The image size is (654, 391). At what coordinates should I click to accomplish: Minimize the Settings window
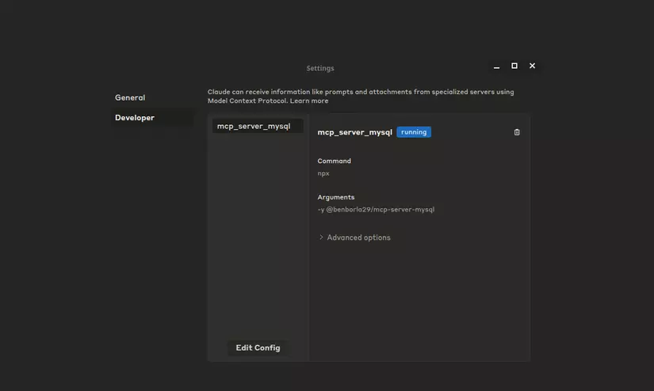[x=496, y=66]
